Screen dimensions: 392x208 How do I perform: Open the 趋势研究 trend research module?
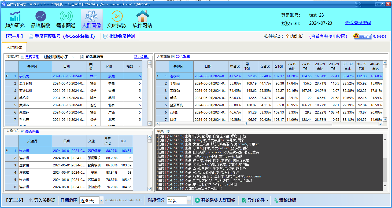click(x=15, y=20)
